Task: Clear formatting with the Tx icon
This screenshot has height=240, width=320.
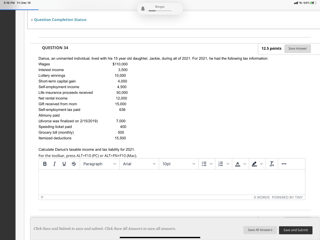Action: (x=272, y=164)
